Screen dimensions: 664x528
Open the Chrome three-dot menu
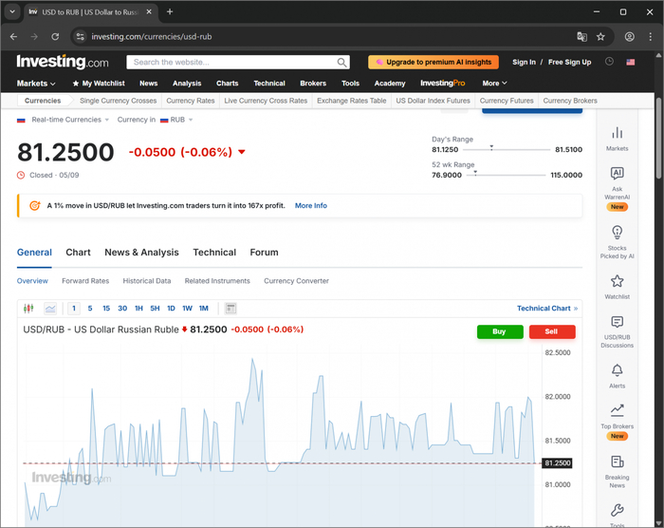pos(651,36)
